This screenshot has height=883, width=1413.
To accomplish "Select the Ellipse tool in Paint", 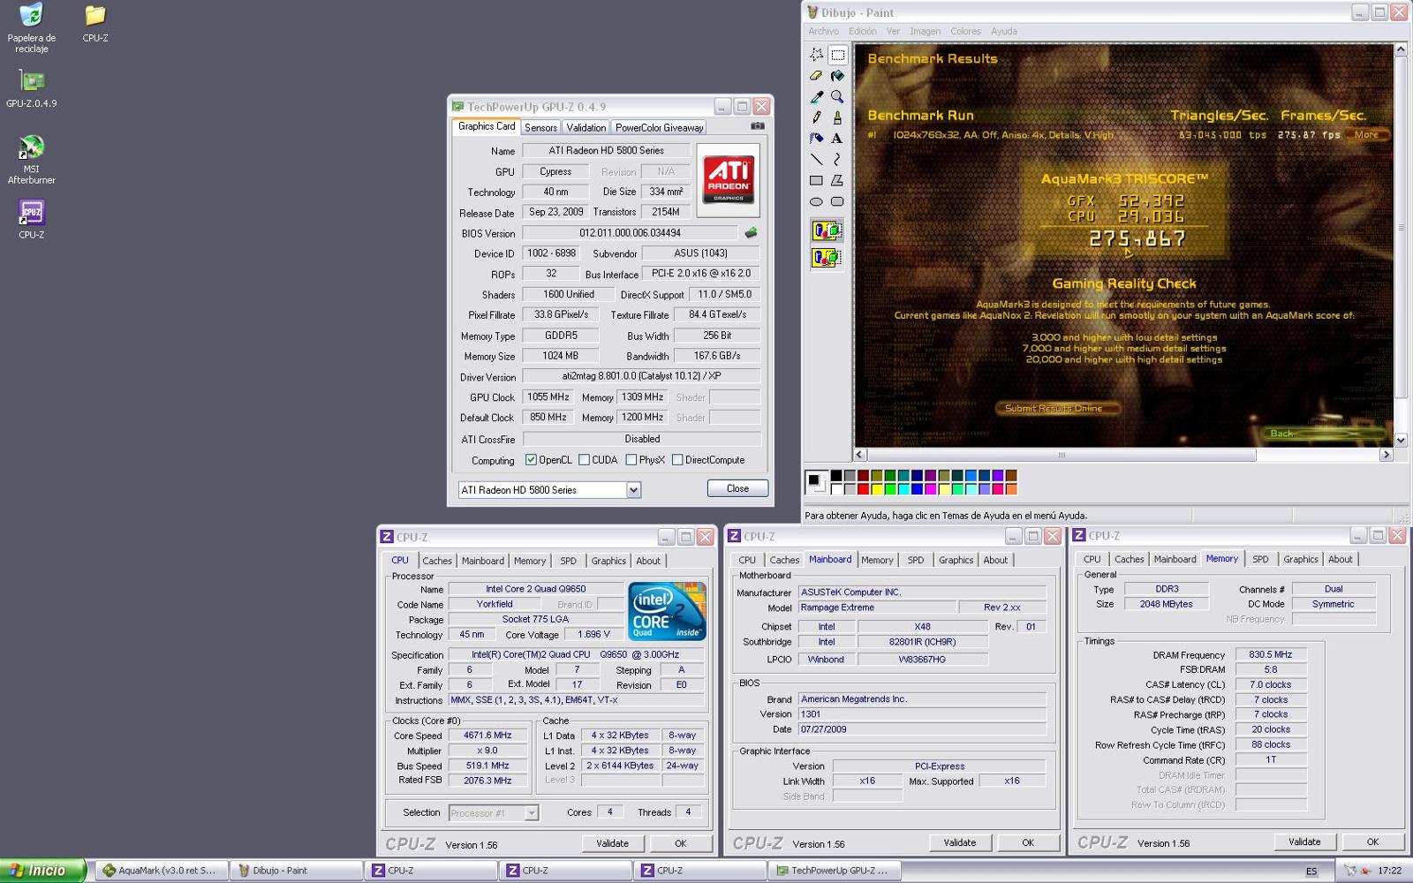I will pos(816,202).
